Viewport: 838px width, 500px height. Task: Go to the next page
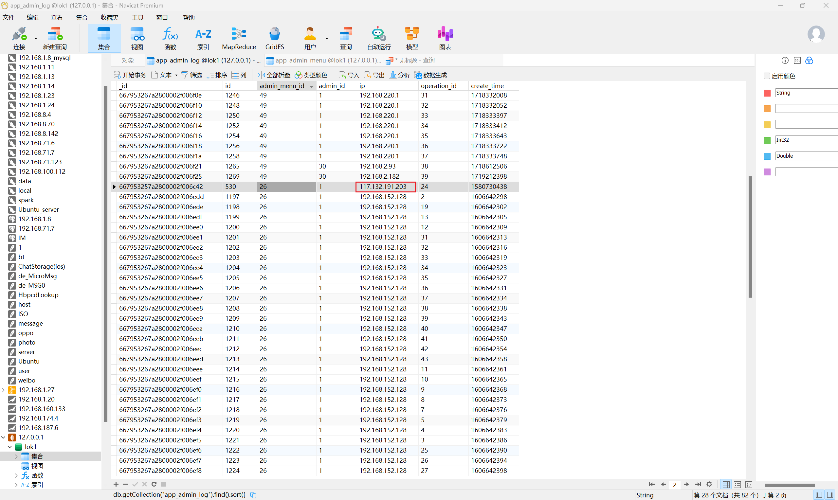[686, 484]
